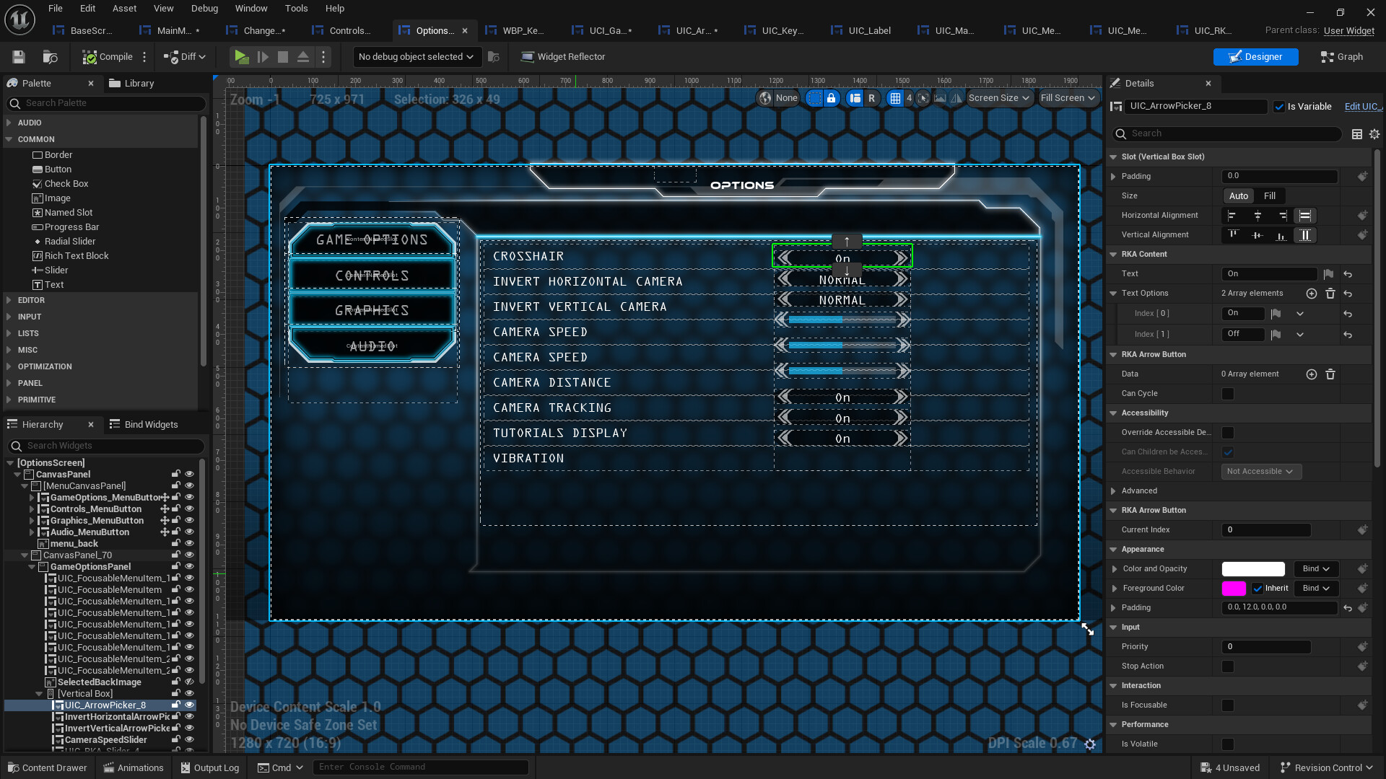
Task: Click the console command input field
Action: click(421, 767)
